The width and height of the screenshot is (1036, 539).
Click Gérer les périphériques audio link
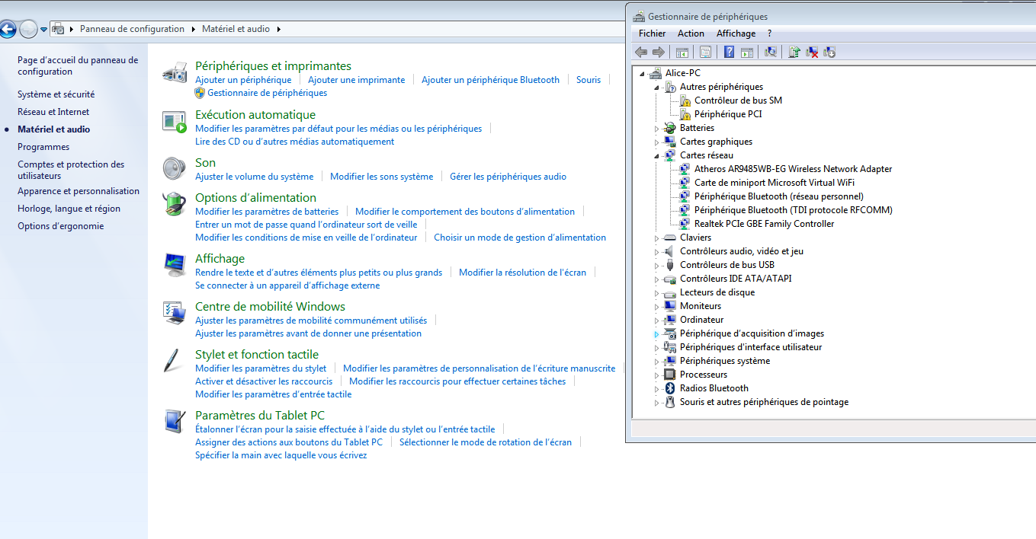(508, 177)
